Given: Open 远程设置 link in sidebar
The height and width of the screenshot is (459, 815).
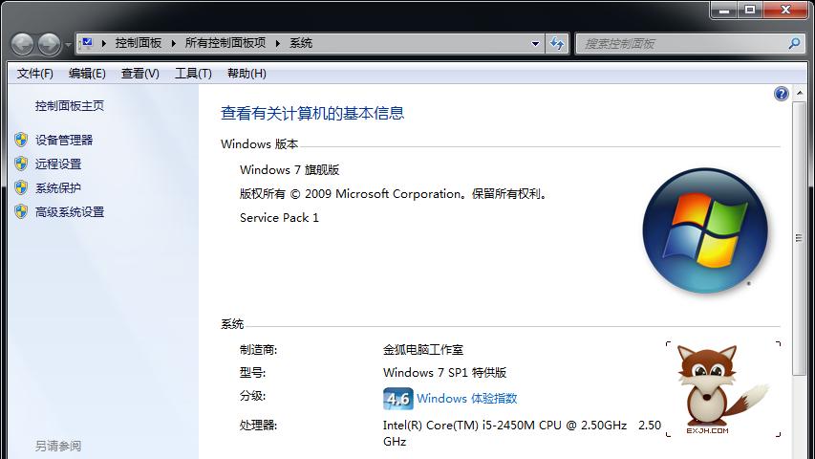Looking at the screenshot, I should point(58,164).
